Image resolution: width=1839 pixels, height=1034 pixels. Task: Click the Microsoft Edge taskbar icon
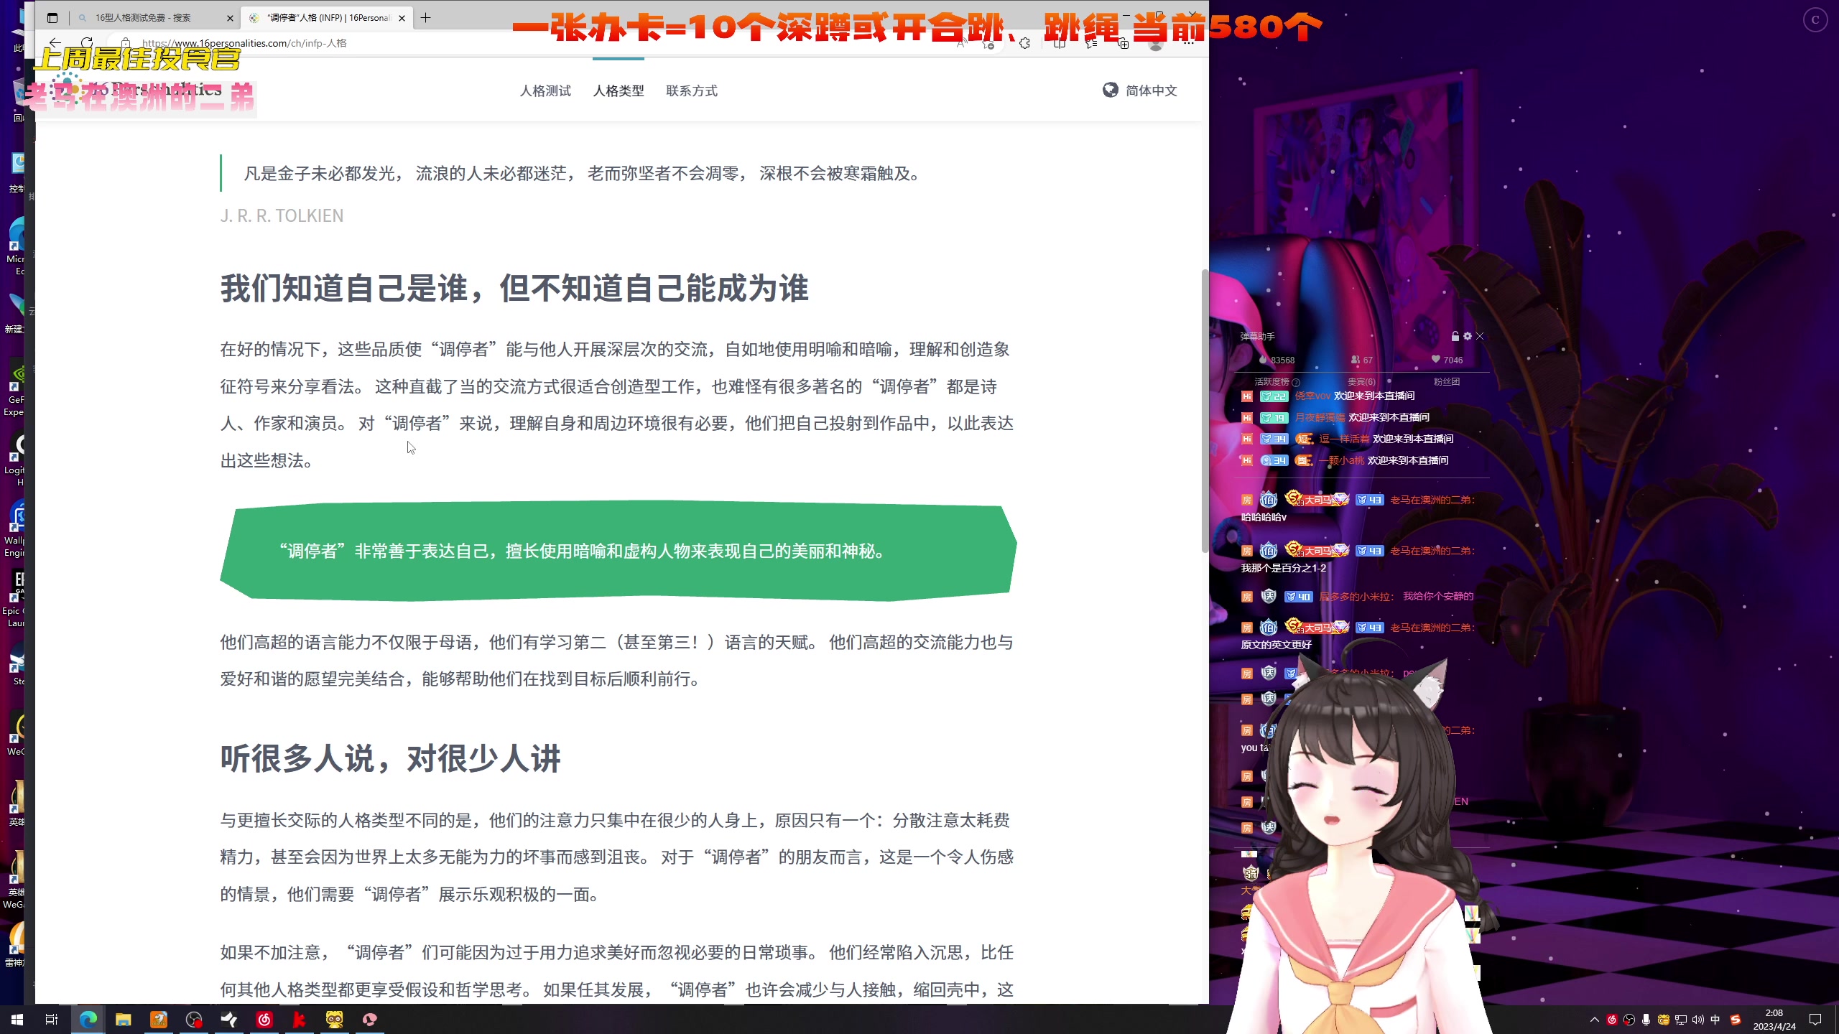point(88,1020)
